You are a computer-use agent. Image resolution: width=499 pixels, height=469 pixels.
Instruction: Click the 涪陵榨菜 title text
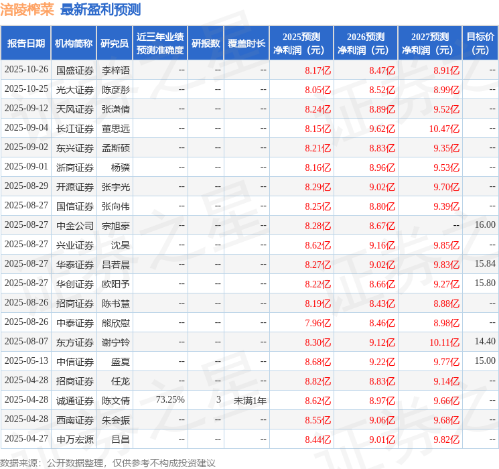coord(27,9)
